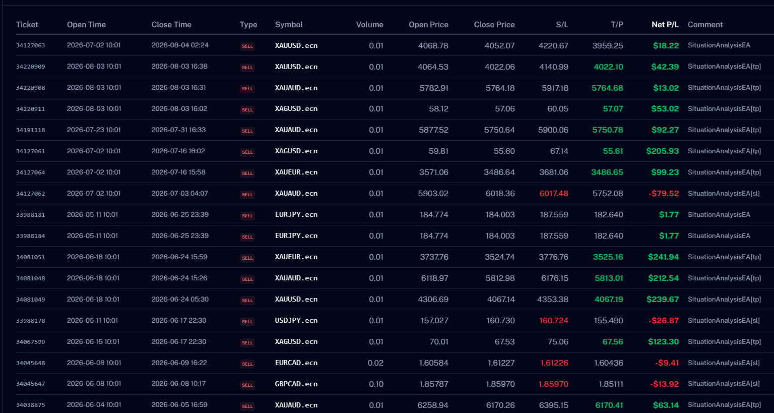Click the Open Price column header
This screenshot has height=413, width=774.
(x=428, y=25)
